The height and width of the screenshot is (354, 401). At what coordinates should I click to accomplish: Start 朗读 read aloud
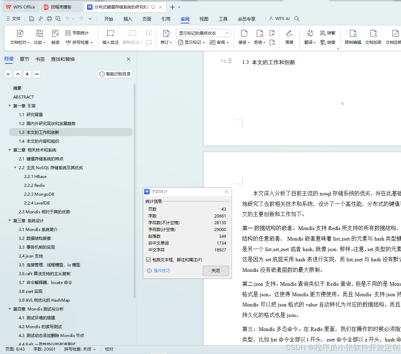coord(55,37)
